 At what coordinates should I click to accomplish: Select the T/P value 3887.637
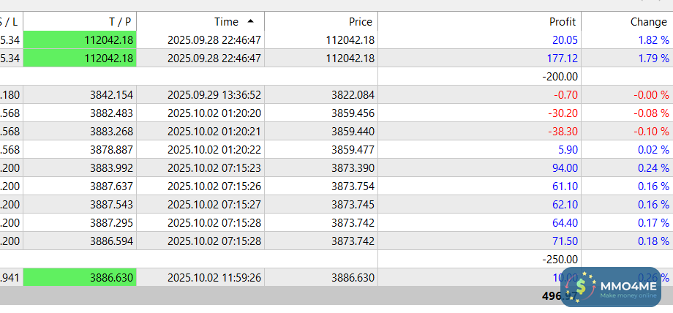[108, 186]
